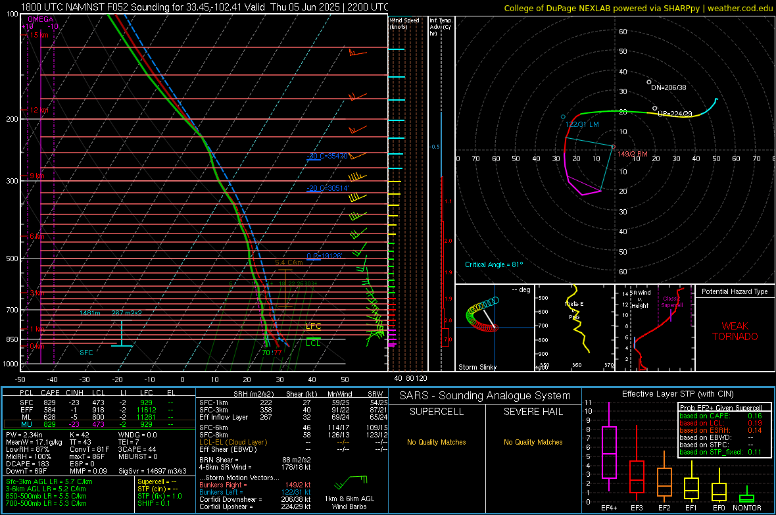Click the WEAK TORNADO hazard text
Viewport: 776px width, 515px height.
pyautogui.click(x=735, y=331)
